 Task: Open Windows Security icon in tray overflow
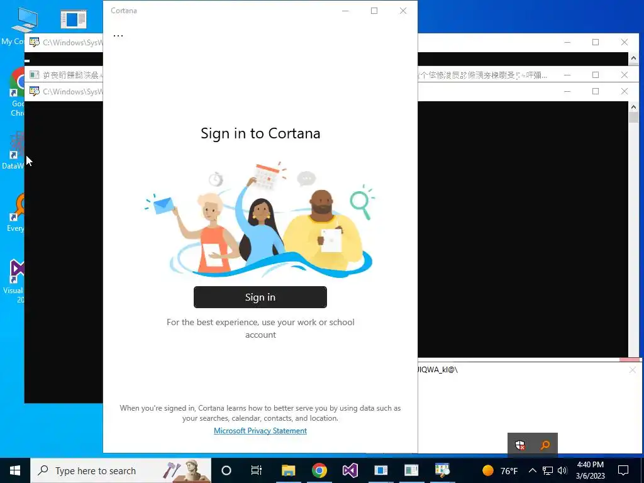(x=520, y=445)
